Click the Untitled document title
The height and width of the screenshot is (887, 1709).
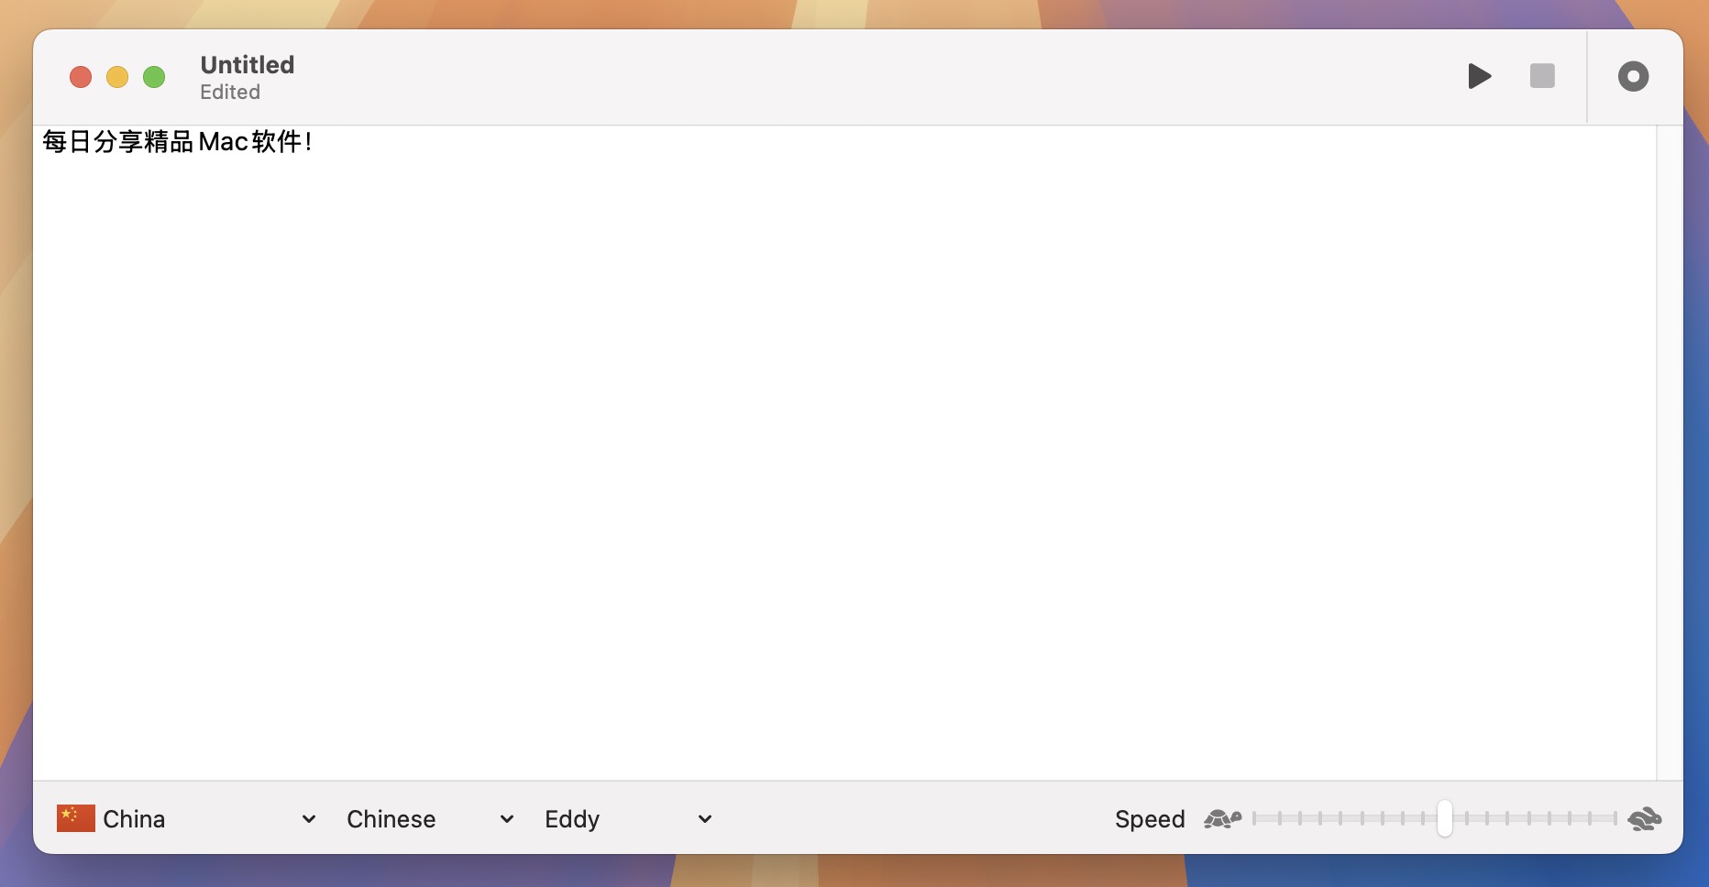pyautogui.click(x=247, y=64)
